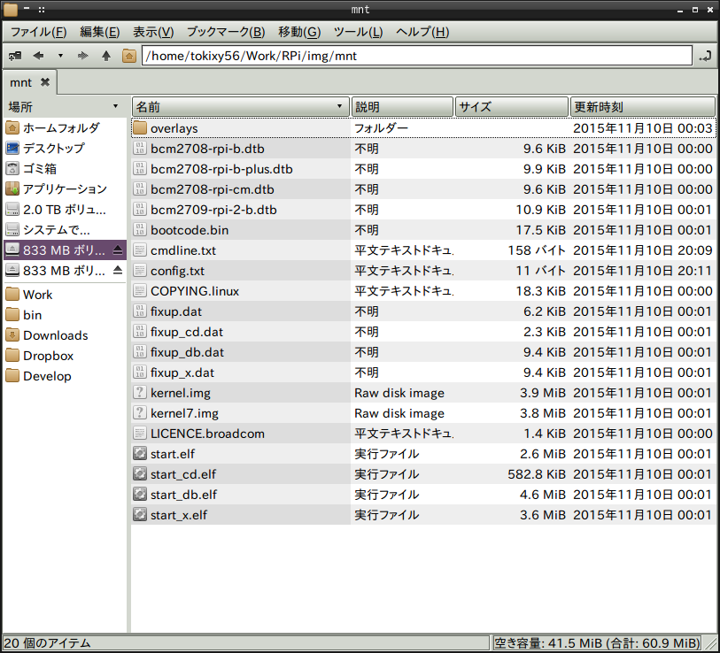Select start_cd.elf executable icon

pos(140,474)
